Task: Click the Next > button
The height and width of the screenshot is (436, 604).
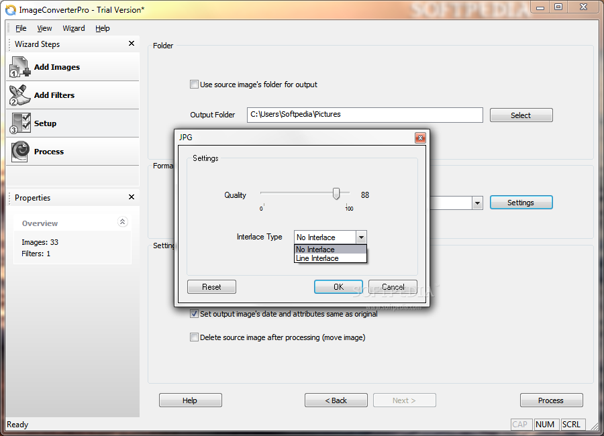Action: point(405,400)
